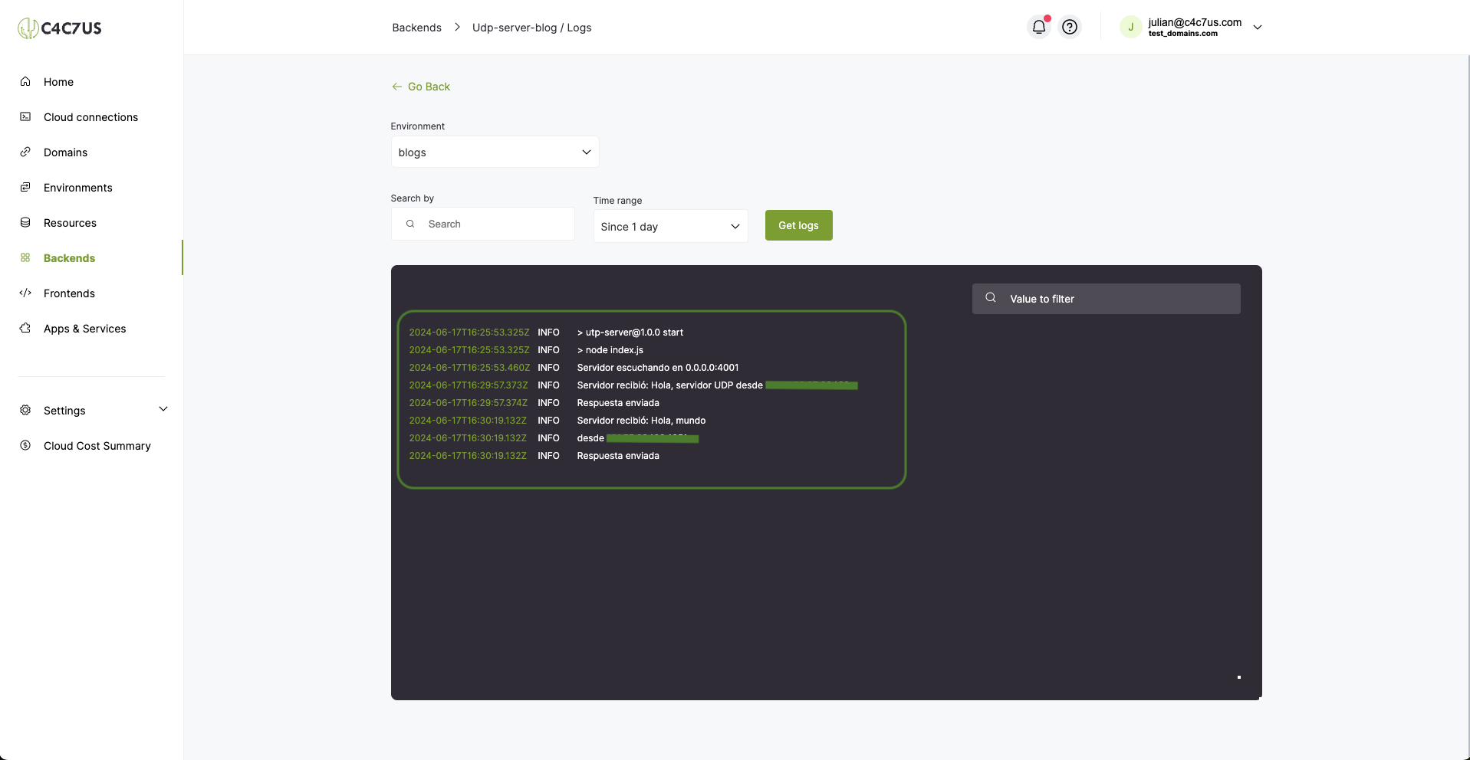The height and width of the screenshot is (760, 1470).
Task: Click the Frontends code icon
Action: pos(25,293)
